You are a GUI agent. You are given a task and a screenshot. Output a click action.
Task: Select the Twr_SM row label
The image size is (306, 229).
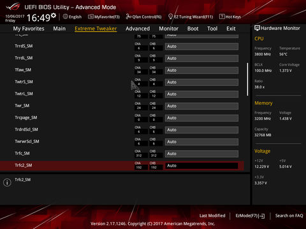22,106
